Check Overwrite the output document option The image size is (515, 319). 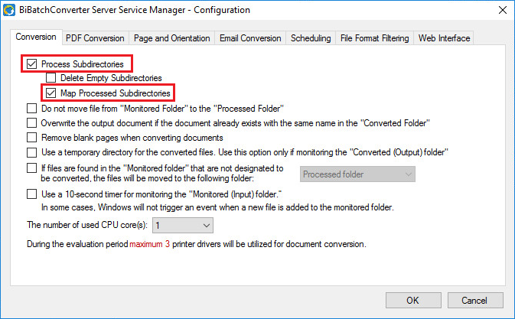point(31,123)
